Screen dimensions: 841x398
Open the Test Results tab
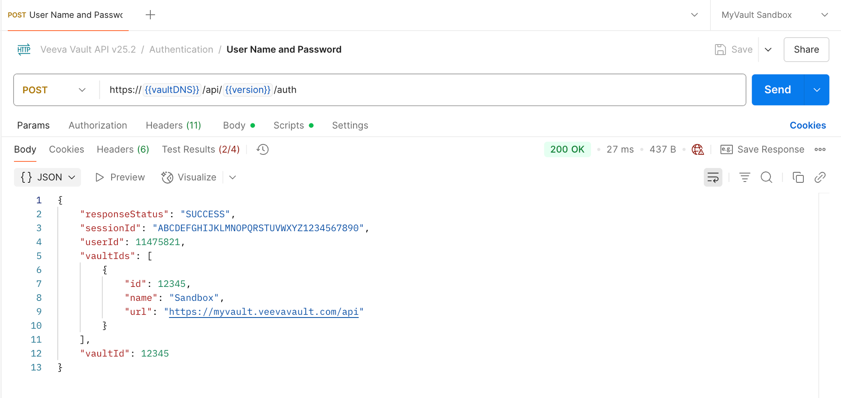click(x=201, y=150)
